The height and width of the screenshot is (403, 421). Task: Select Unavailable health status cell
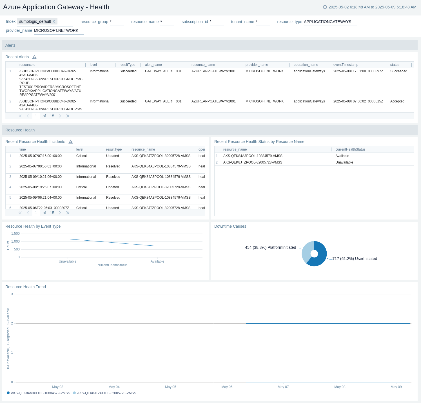pyautogui.click(x=344, y=162)
